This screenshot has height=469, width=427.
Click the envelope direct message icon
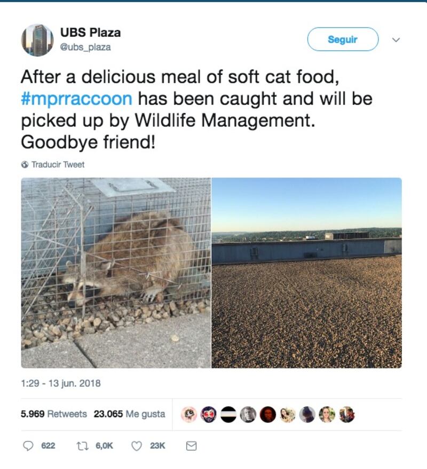point(191,446)
